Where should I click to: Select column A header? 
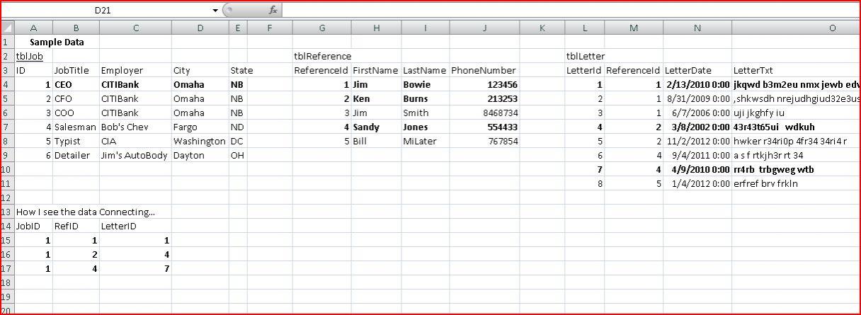33,28
